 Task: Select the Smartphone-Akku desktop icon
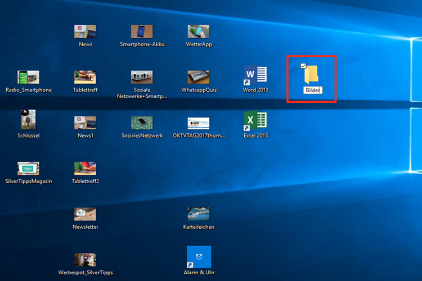point(142,31)
